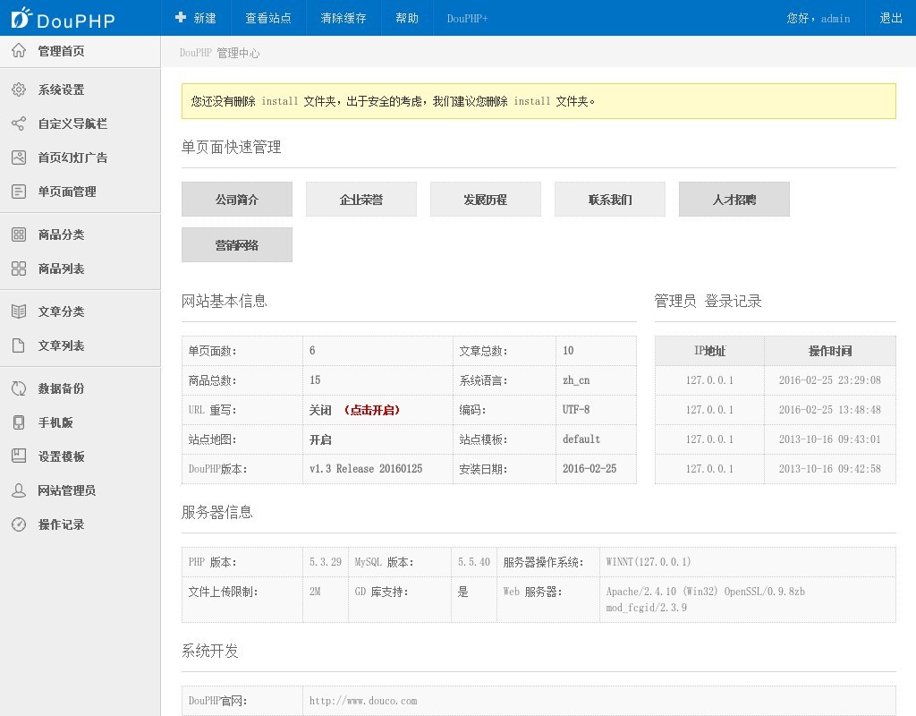Click the PHP version 5.3.29 value
The height and width of the screenshot is (716, 916).
(x=326, y=562)
